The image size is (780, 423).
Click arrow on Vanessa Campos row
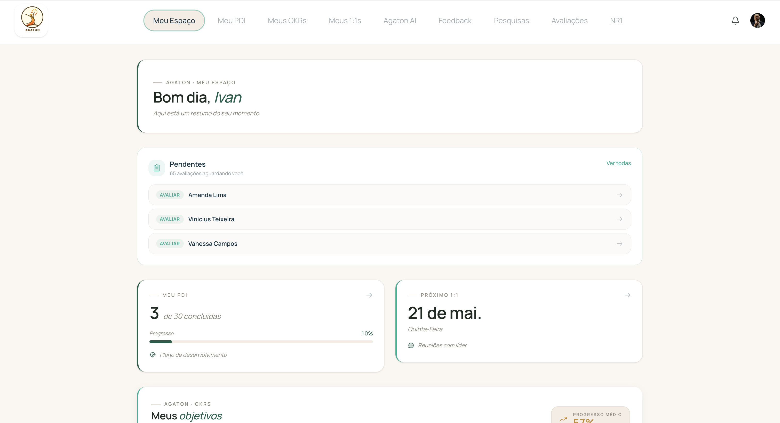pyautogui.click(x=619, y=243)
